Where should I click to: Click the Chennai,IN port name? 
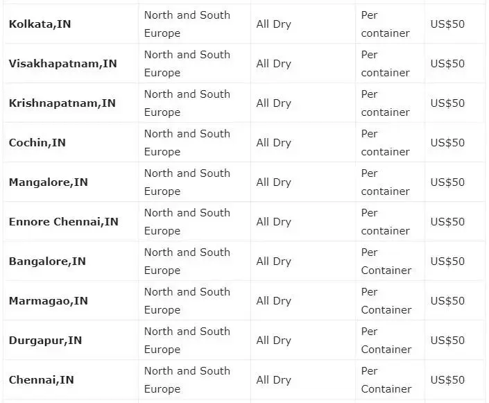tap(41, 380)
